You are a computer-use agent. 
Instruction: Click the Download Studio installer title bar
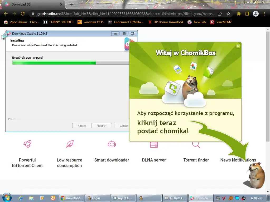pos(59,34)
